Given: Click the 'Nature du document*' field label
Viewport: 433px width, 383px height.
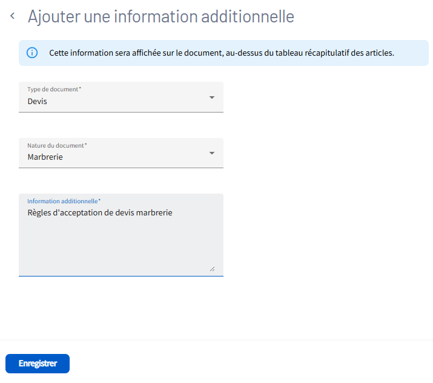Looking at the screenshot, I should [57, 145].
